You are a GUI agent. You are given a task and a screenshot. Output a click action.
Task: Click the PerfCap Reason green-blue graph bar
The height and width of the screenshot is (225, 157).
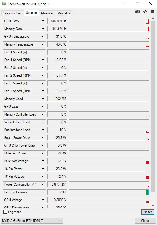[147, 192]
